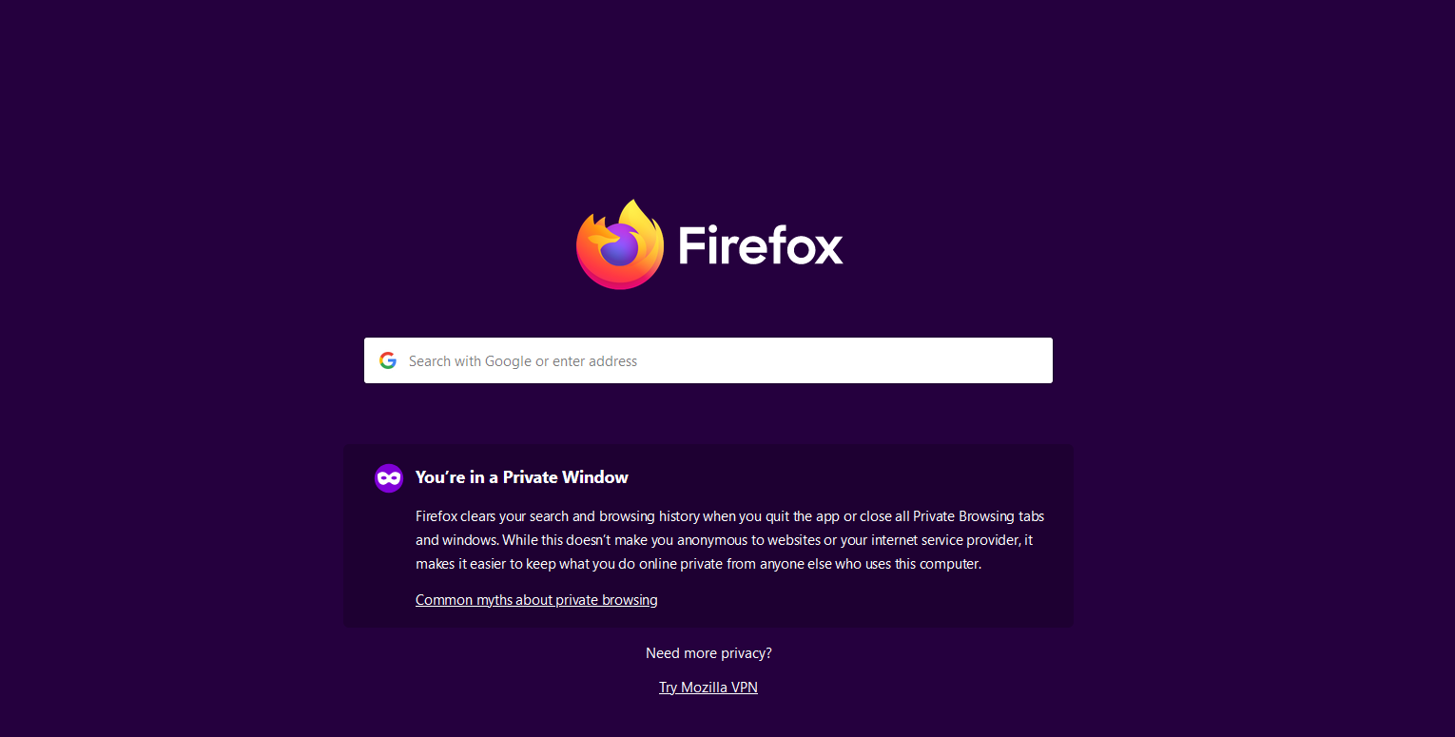Click the Firefox flame logo icon

point(620,244)
